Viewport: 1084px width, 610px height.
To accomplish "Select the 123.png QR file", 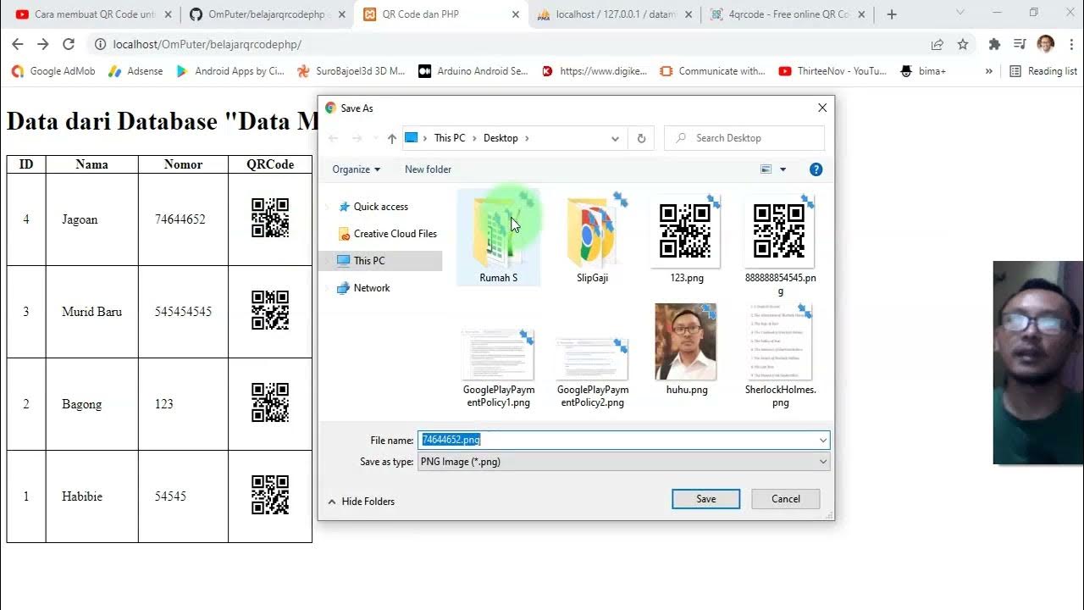I will [x=687, y=237].
